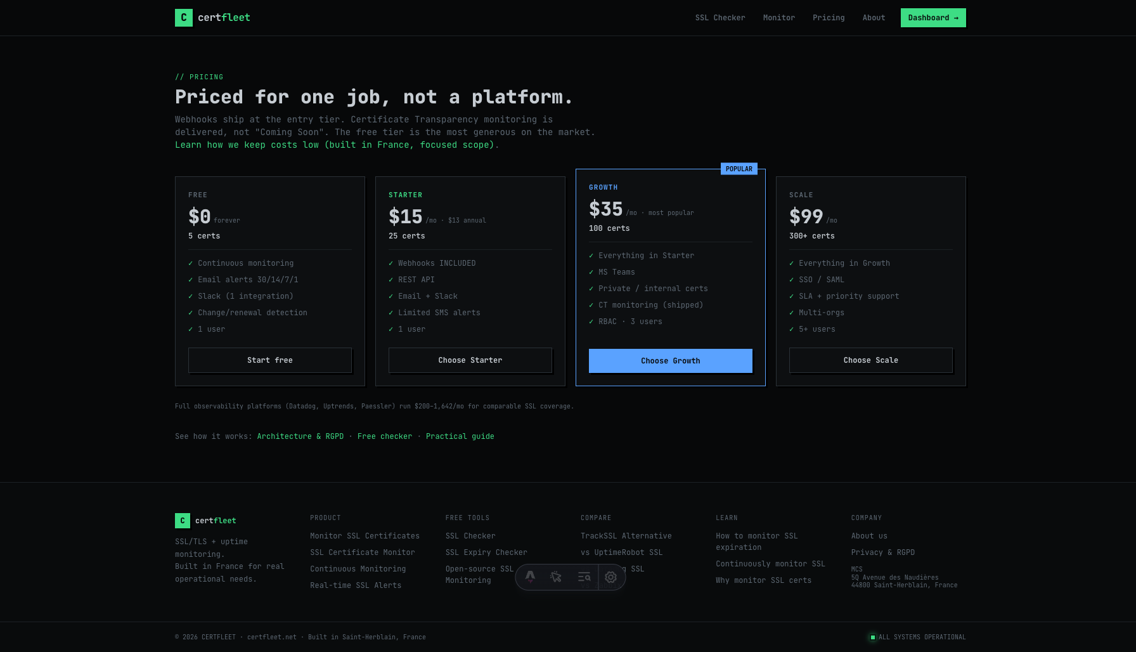1136x652 pixels.
Task: Open footer link SSL Certificate Monitor
Action: pyautogui.click(x=363, y=552)
